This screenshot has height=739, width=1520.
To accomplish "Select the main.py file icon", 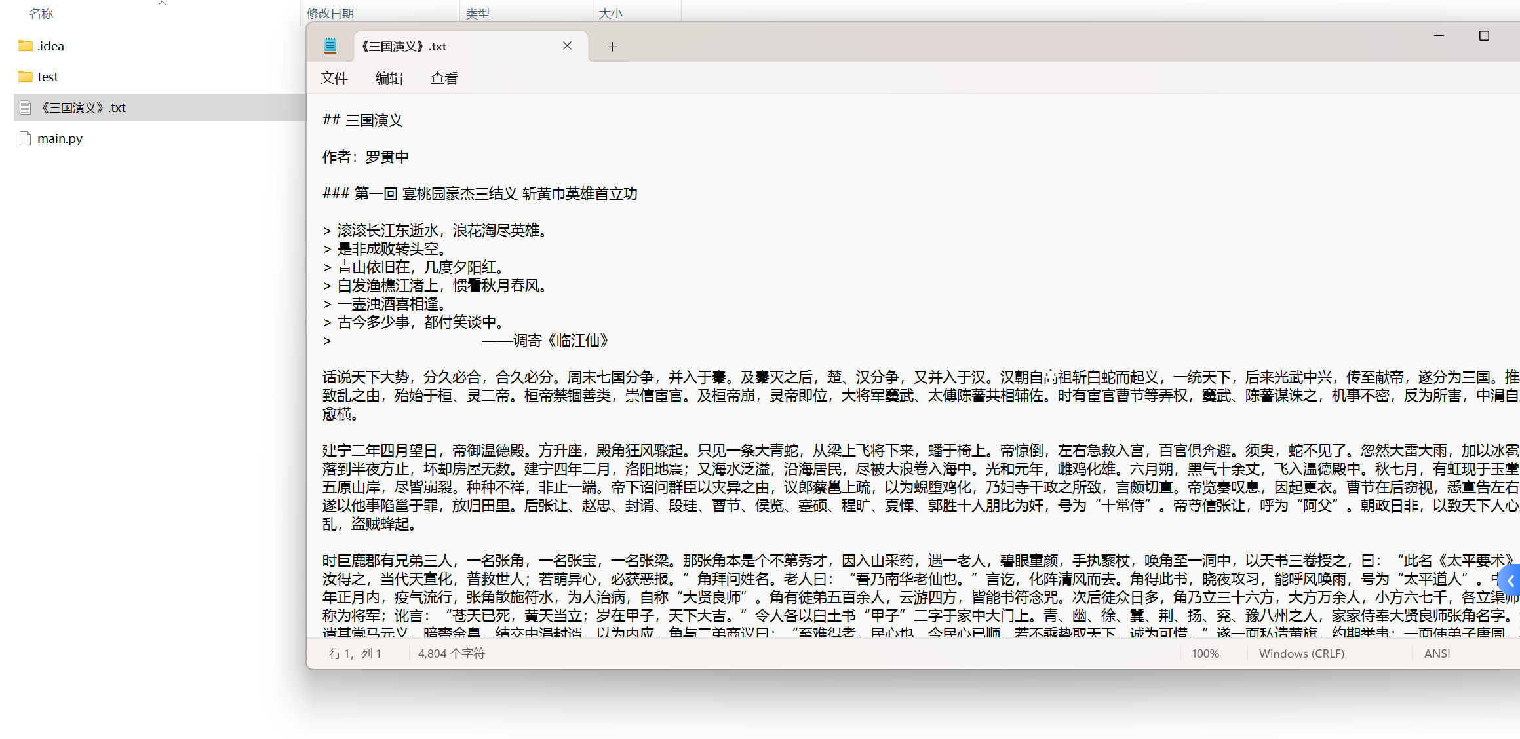I will [26, 138].
